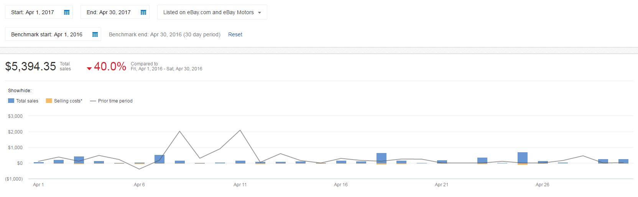Open the Start date calendar icon
The image size is (638, 197).
67,12
